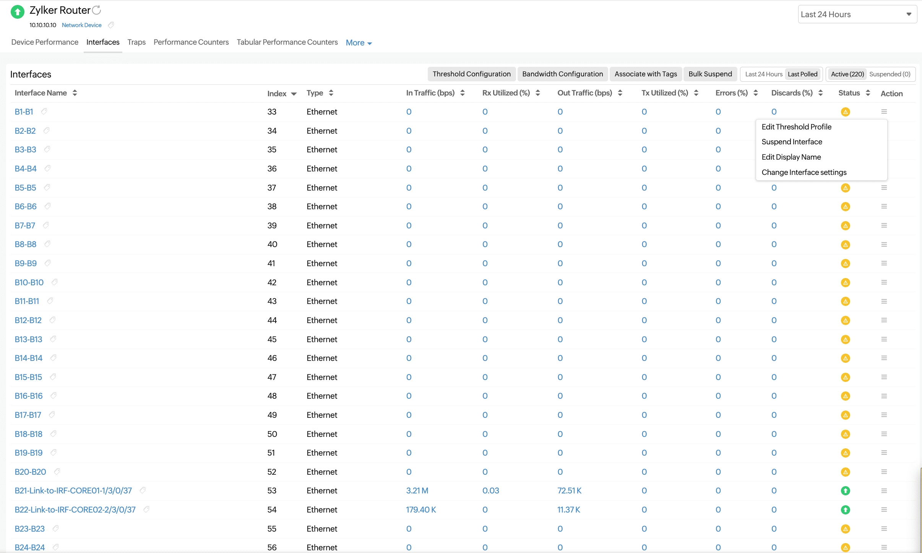Click tag icon beside B16-B16 interface
Image resolution: width=922 pixels, height=553 pixels.
pyautogui.click(x=54, y=396)
